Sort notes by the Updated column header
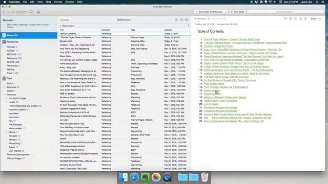The image size is (328, 184). [x=176, y=30]
